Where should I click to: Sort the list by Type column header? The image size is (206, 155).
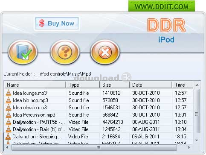(x=83, y=85)
